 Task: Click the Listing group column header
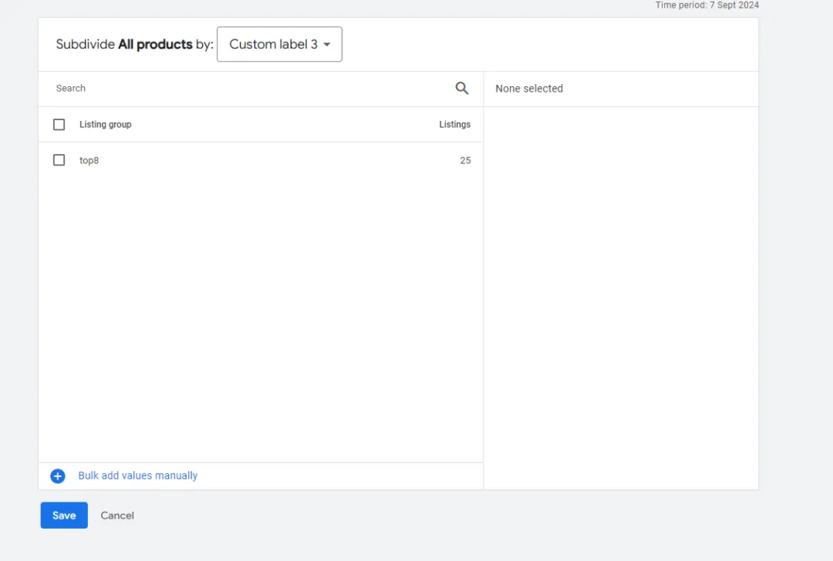(106, 125)
